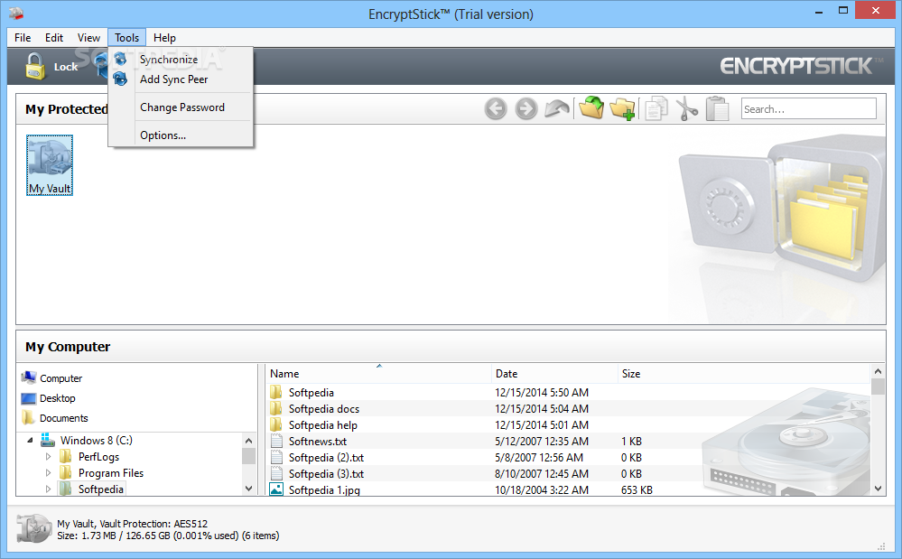This screenshot has width=902, height=559.
Task: Click the scissors cut icon
Action: [687, 108]
